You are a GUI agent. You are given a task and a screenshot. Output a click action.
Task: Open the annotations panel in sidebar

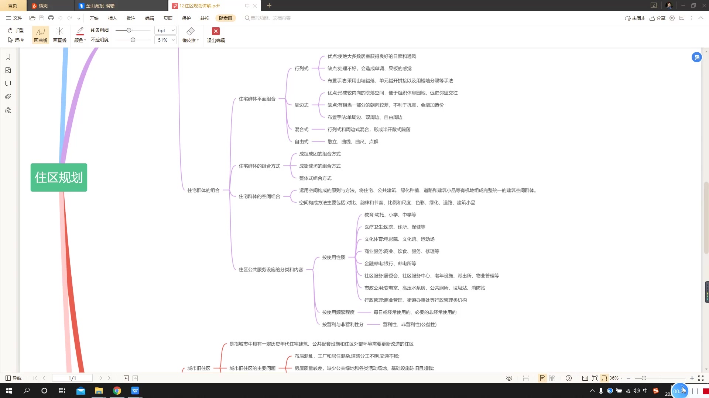click(8, 84)
